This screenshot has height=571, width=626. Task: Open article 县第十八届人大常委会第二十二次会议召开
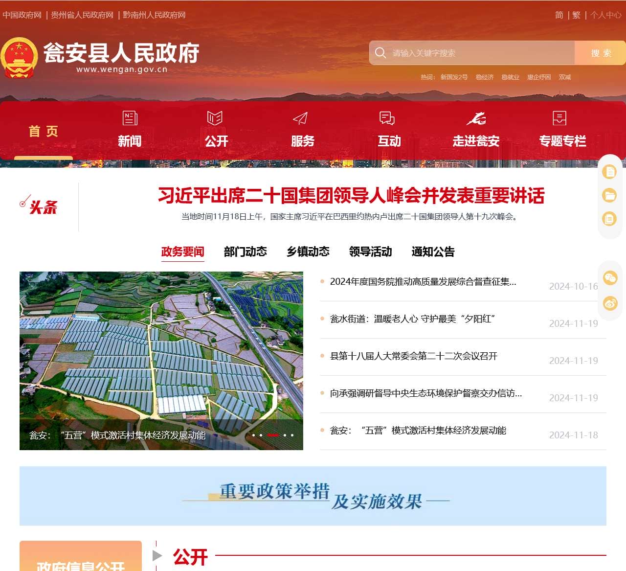413,356
